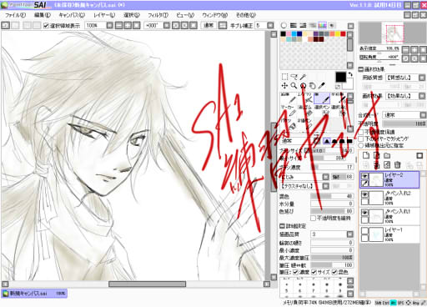Select the airbrush (エアブラシ) tool
Screen dimensions: 427x307
pyautogui.click(x=305, y=98)
